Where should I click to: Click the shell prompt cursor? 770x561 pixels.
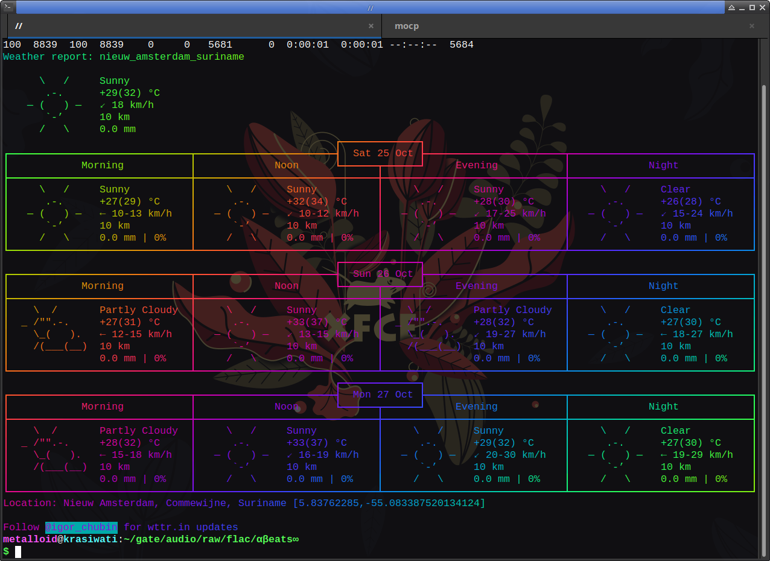[x=18, y=551]
